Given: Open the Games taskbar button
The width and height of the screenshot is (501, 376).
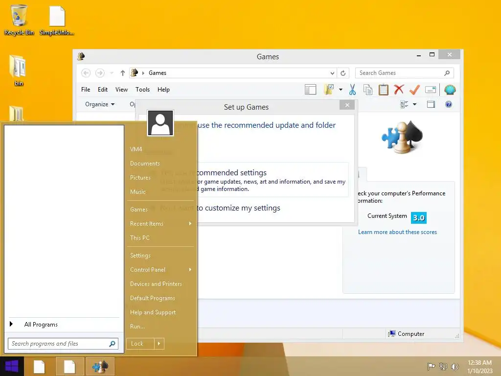Looking at the screenshot, I should tap(100, 366).
